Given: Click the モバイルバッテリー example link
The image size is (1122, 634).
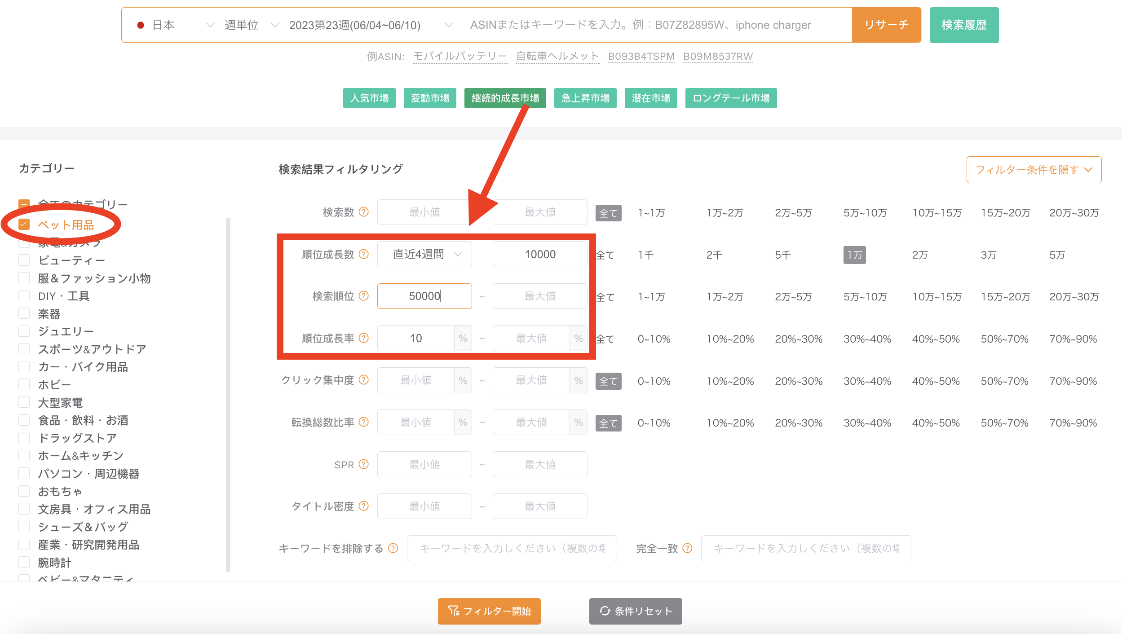Looking at the screenshot, I should click(460, 57).
